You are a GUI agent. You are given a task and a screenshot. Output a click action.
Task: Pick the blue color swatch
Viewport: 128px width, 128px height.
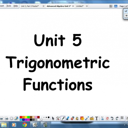23,120
